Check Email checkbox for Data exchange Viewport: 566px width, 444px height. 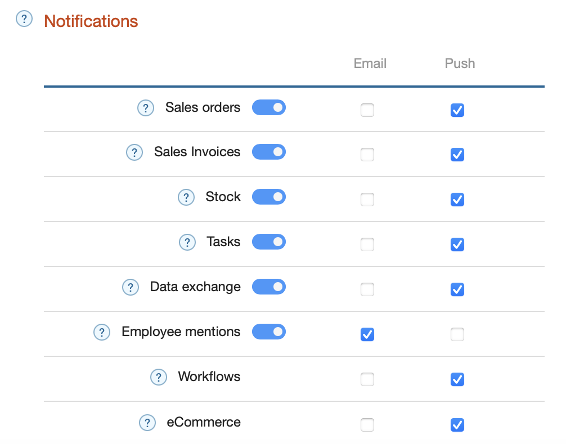[367, 289]
